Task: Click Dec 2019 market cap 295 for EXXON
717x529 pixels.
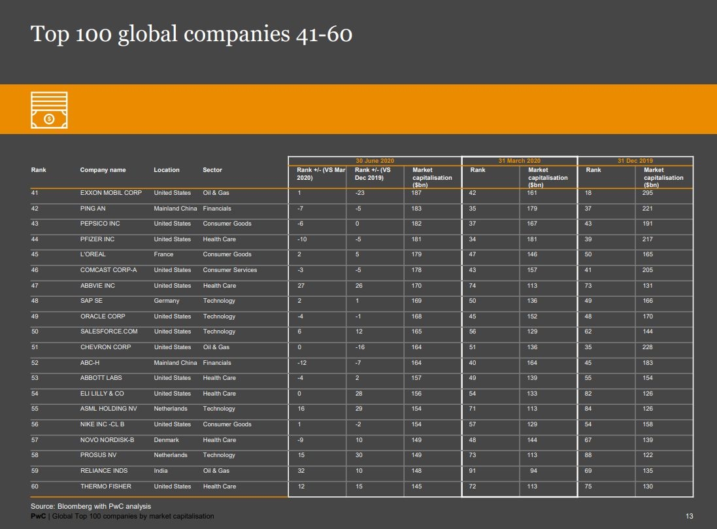Action: click(x=648, y=193)
